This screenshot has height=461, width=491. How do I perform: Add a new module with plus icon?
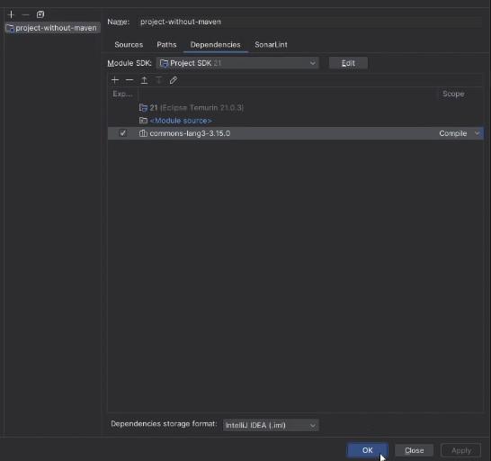(12, 14)
